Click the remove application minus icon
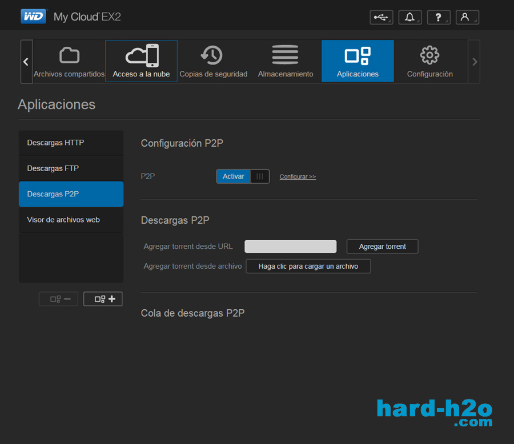Screen dimensions: 514x444 (x=58, y=299)
